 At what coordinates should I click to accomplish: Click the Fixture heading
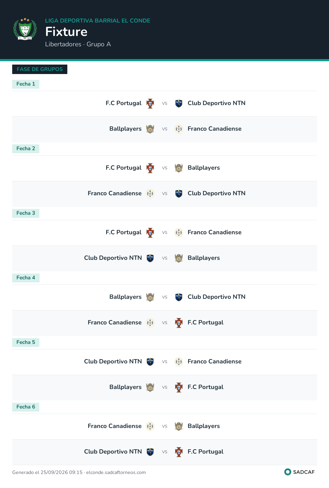click(66, 32)
